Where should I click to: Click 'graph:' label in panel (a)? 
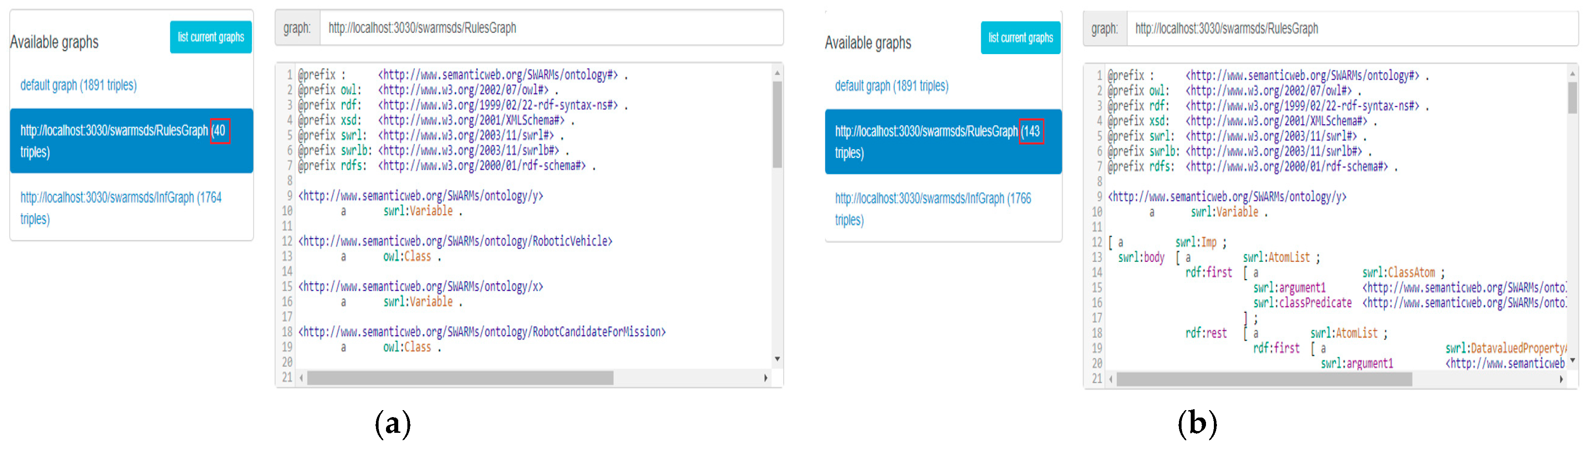(x=297, y=28)
